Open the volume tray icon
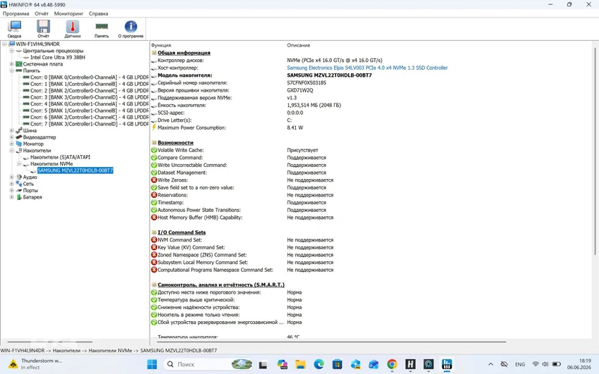Image resolution: width=599 pixels, height=374 pixels. 545,364
